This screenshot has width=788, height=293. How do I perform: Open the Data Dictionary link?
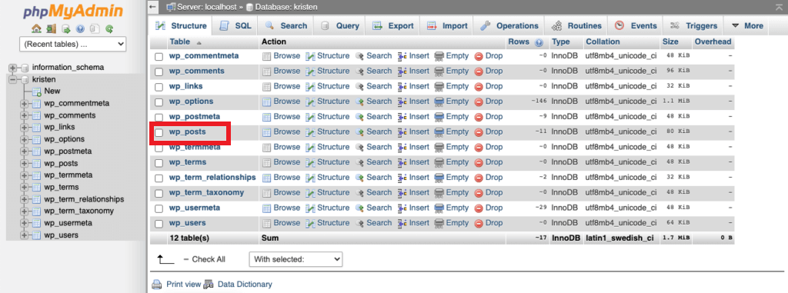pos(239,284)
